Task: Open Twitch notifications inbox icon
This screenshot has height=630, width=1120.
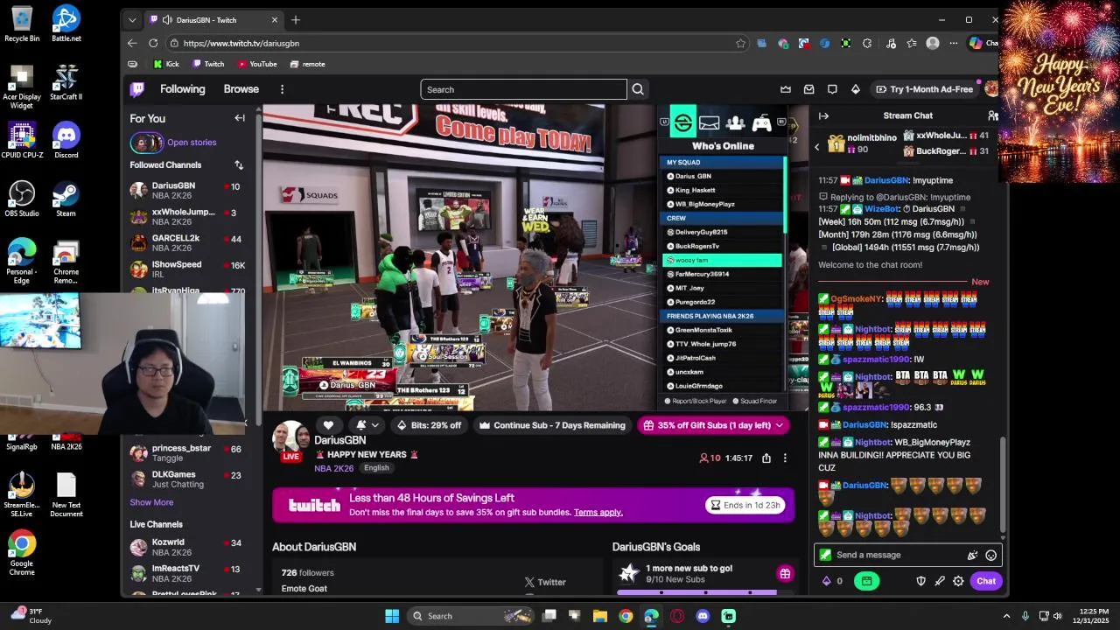Action: click(x=808, y=89)
